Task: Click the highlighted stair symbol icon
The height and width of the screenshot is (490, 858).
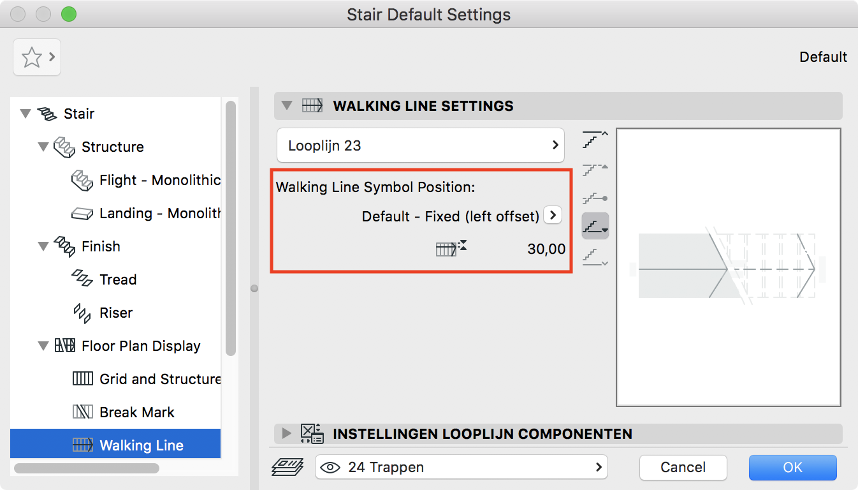Action: click(595, 226)
